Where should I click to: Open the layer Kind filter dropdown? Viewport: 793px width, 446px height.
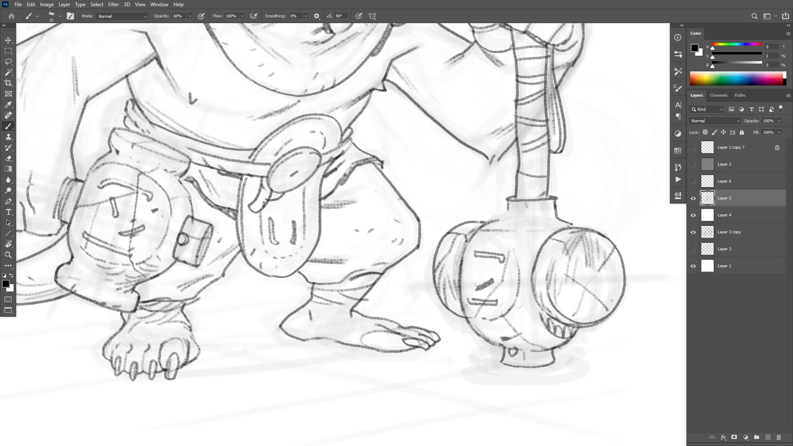click(x=707, y=109)
